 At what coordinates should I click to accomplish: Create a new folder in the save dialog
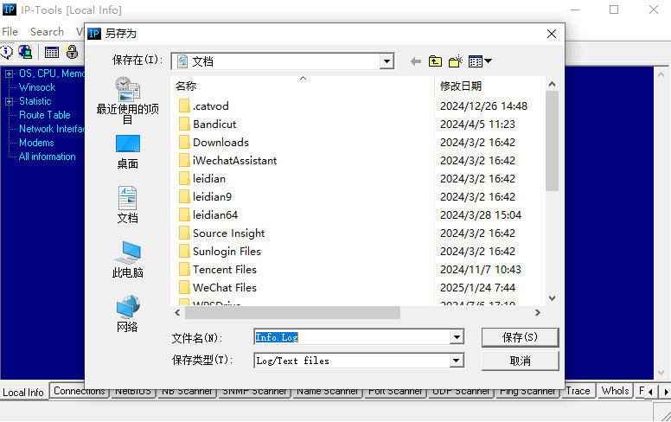(x=456, y=61)
